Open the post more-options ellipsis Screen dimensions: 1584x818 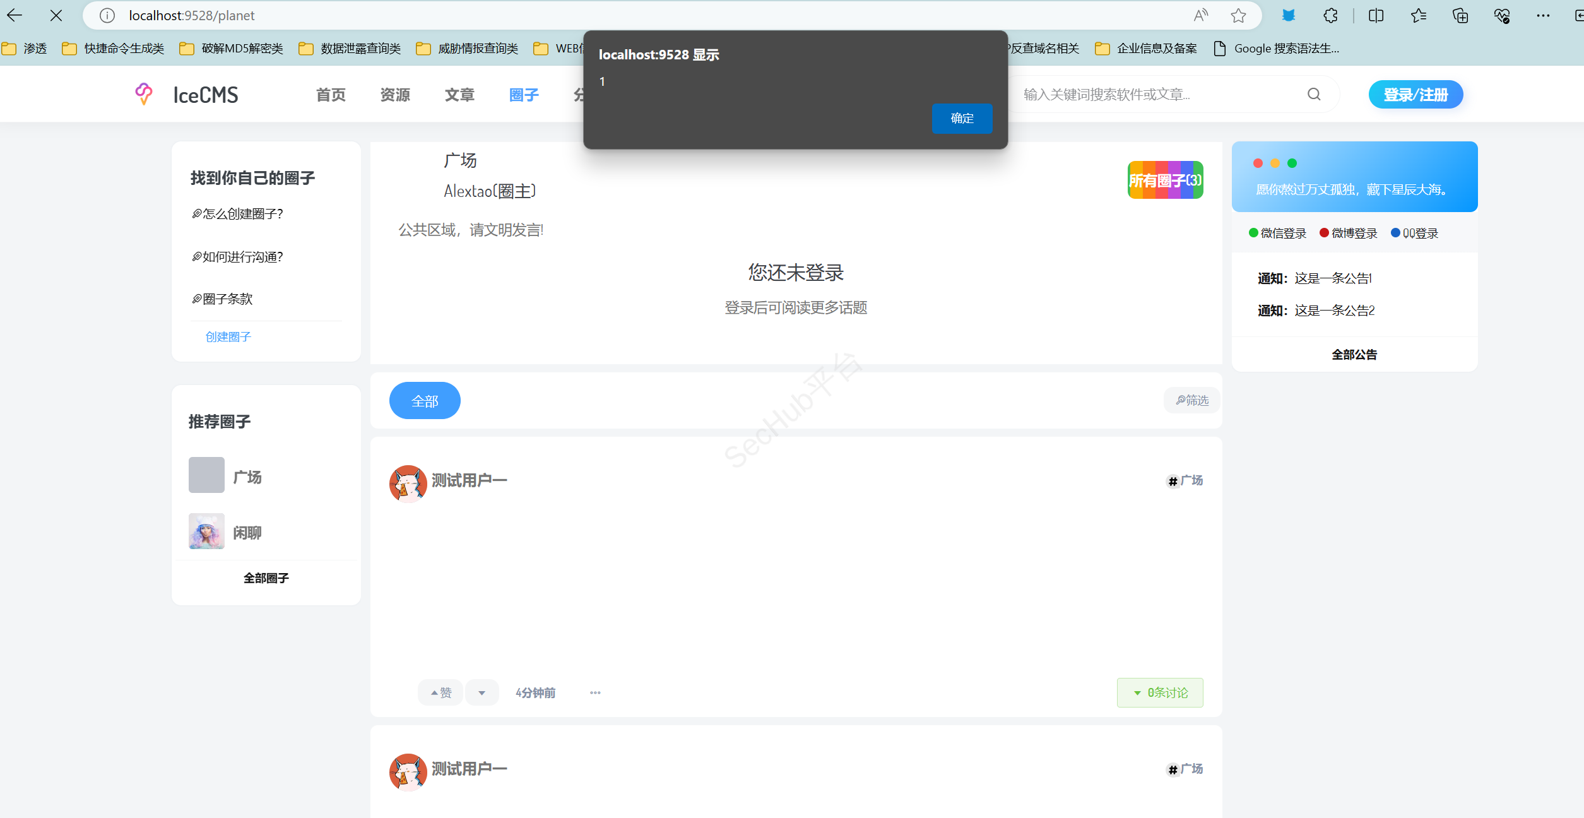click(x=595, y=692)
